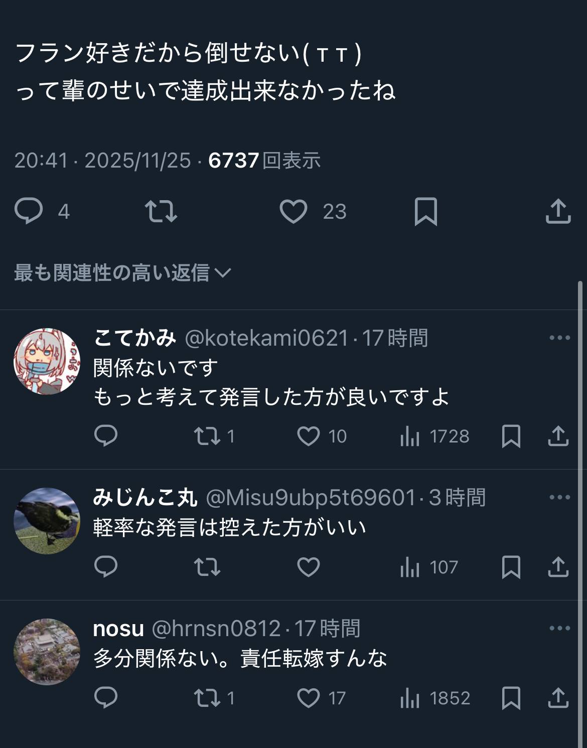Share the main post
587x748 pixels.
(x=558, y=211)
